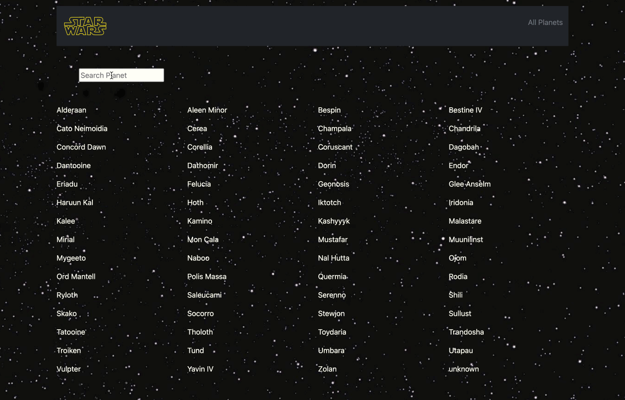This screenshot has height=400, width=625.
Task: Choose Dantooine from the planets
Action: point(73,166)
